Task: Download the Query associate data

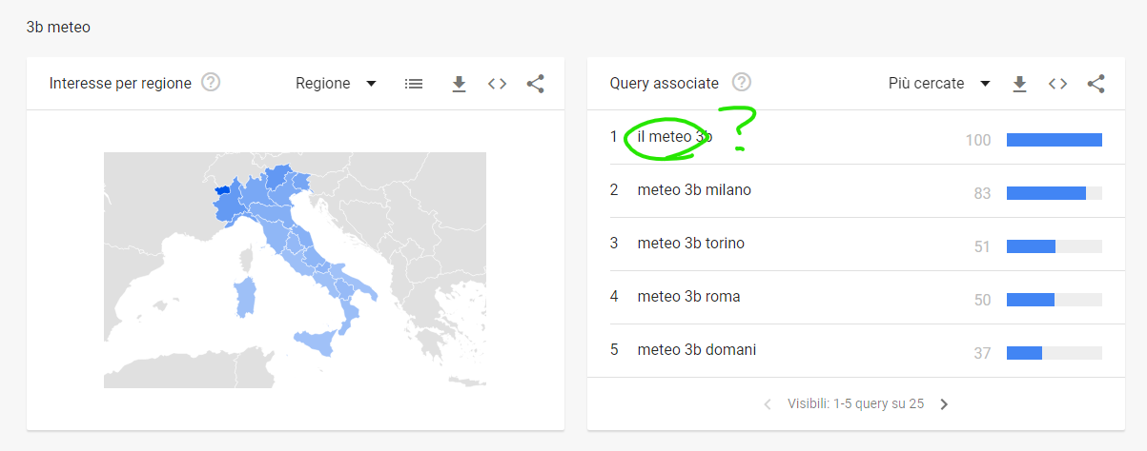Action: click(1019, 84)
